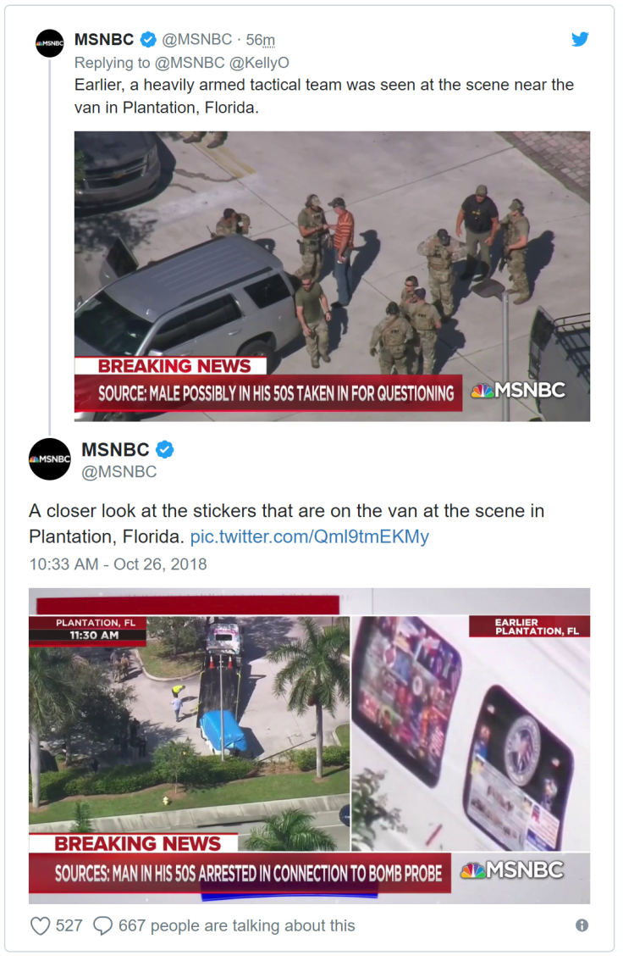Click the large MSNBC profile avatar
The height and width of the screenshot is (961, 623).
tap(50, 459)
